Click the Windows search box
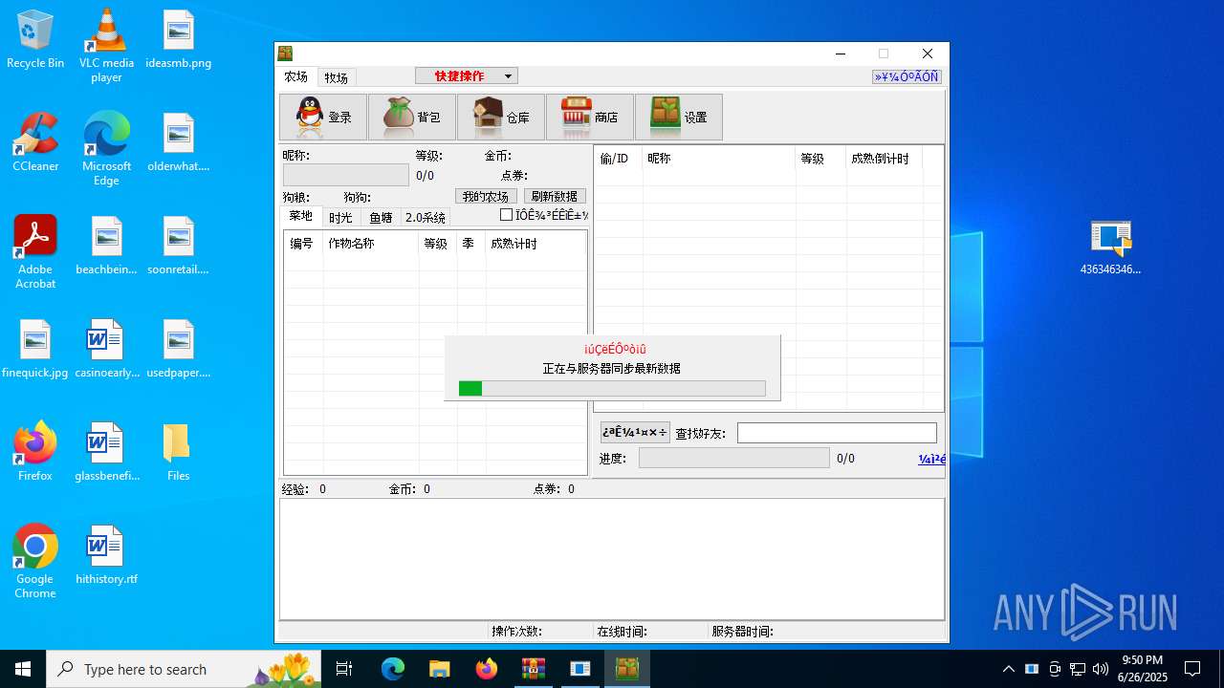Viewport: 1224px width, 688px height. pyautogui.click(x=184, y=669)
